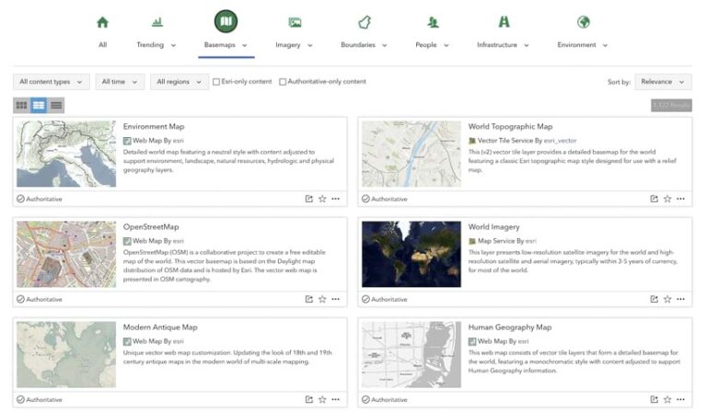This screenshot has width=707, height=413.
Task: Open more options for Environment Map
Action: click(x=335, y=199)
